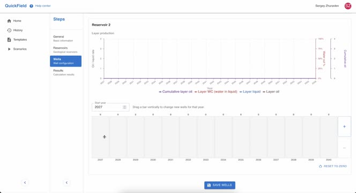
Task: Select the Results step
Action: click(65, 72)
